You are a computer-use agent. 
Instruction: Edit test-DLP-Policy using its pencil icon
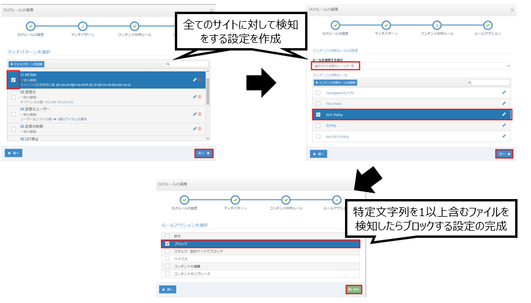click(504, 136)
